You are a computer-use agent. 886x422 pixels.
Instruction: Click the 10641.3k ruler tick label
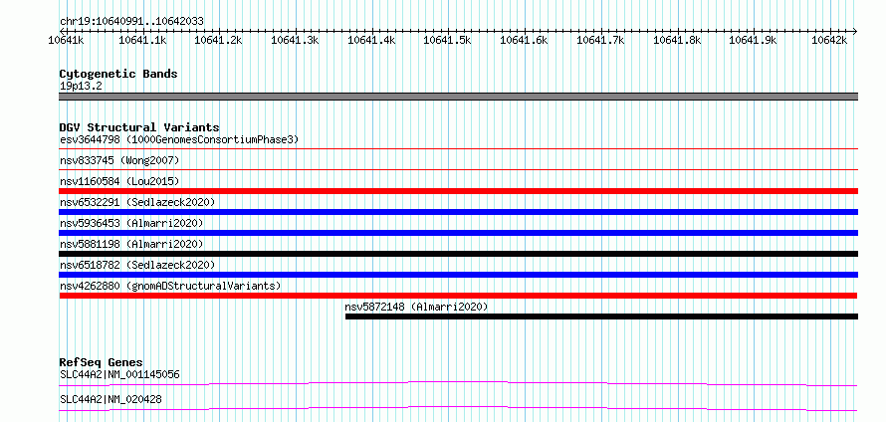[x=295, y=40]
